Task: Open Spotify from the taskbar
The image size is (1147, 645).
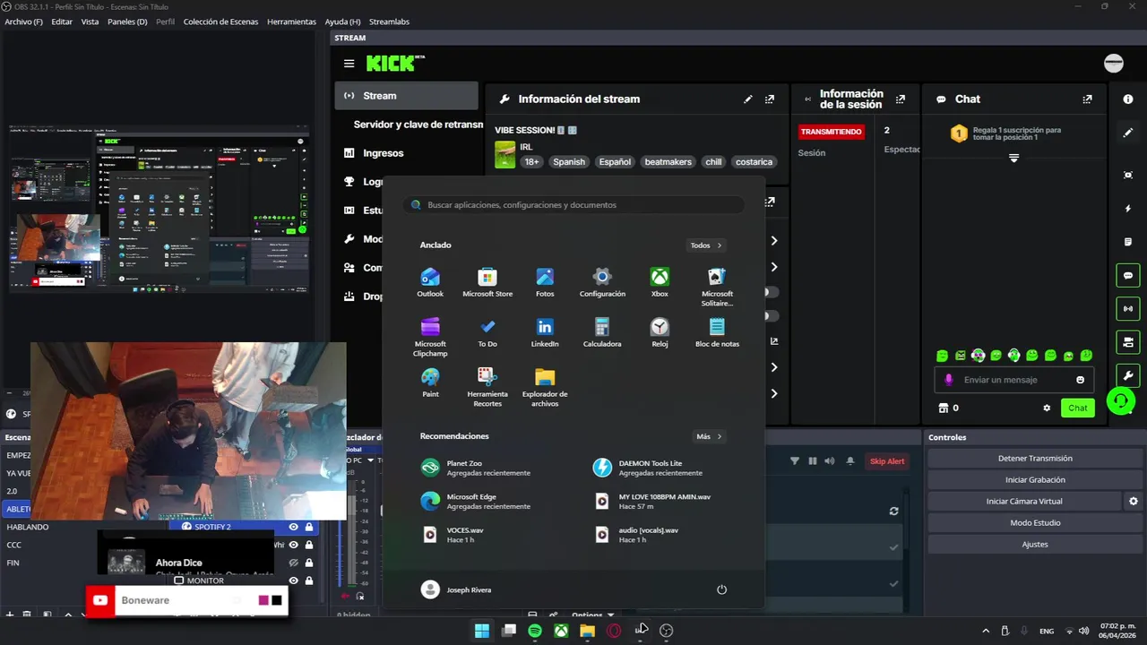Action: click(x=535, y=631)
